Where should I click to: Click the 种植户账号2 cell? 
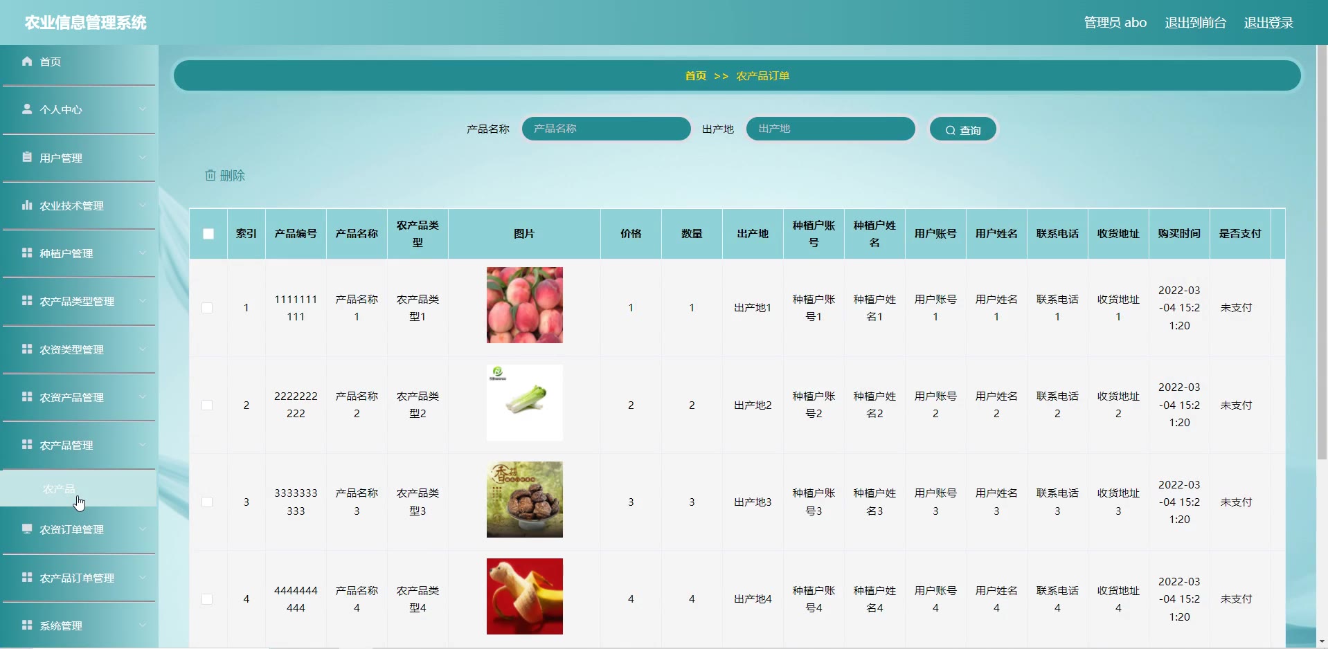tap(814, 405)
